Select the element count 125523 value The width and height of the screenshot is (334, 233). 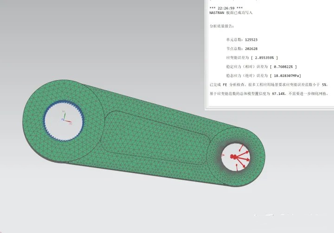(x=251, y=40)
